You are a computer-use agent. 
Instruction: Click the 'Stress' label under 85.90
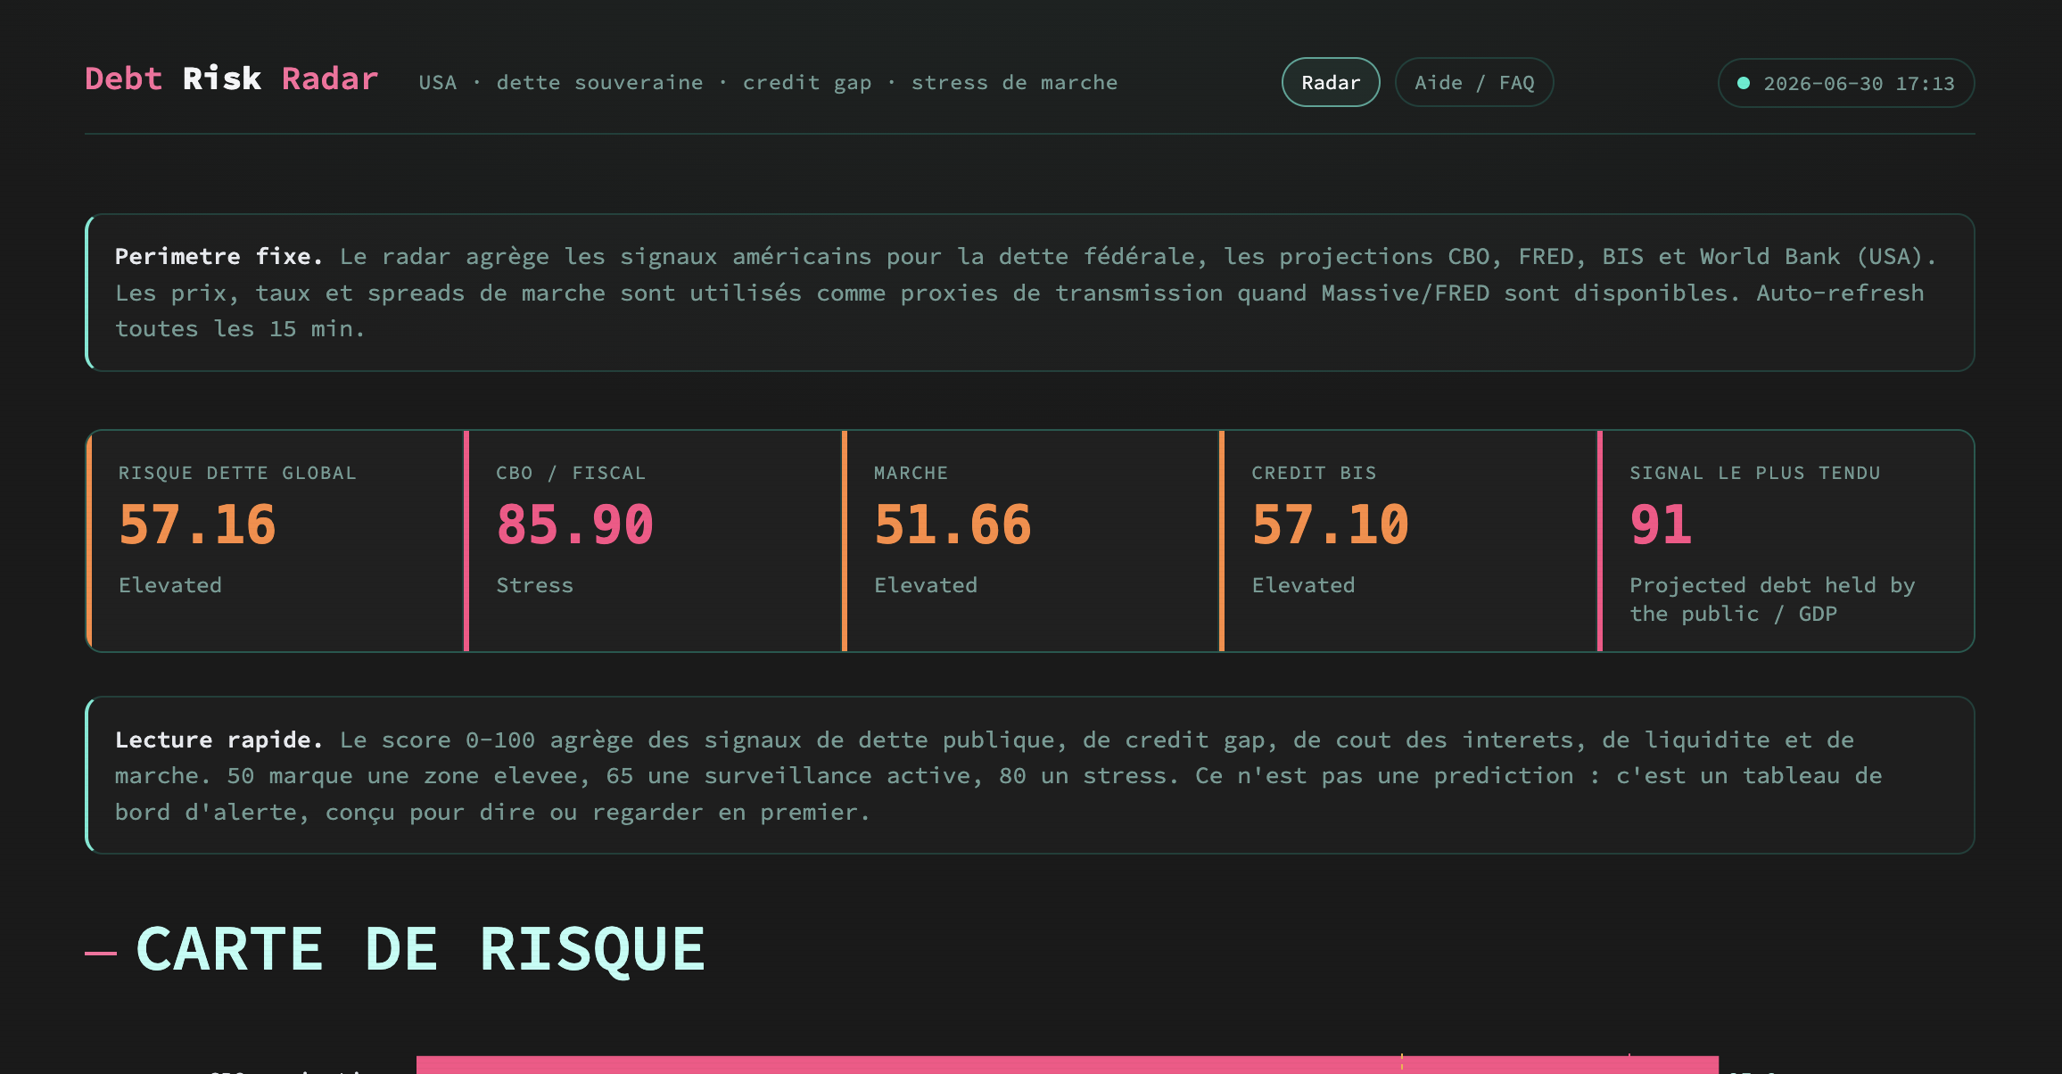[x=535, y=585]
